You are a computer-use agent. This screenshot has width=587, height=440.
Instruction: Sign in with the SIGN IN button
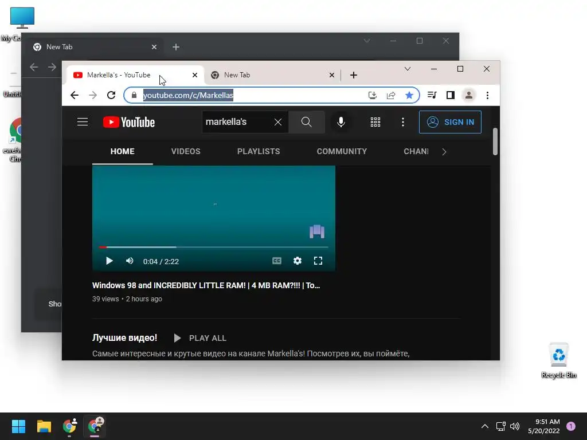[450, 122]
